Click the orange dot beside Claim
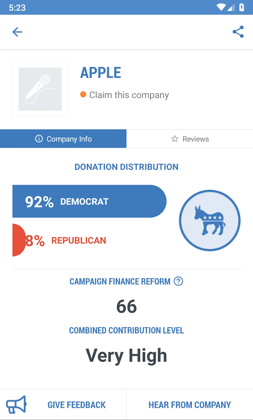The width and height of the screenshot is (253, 420). tap(83, 94)
